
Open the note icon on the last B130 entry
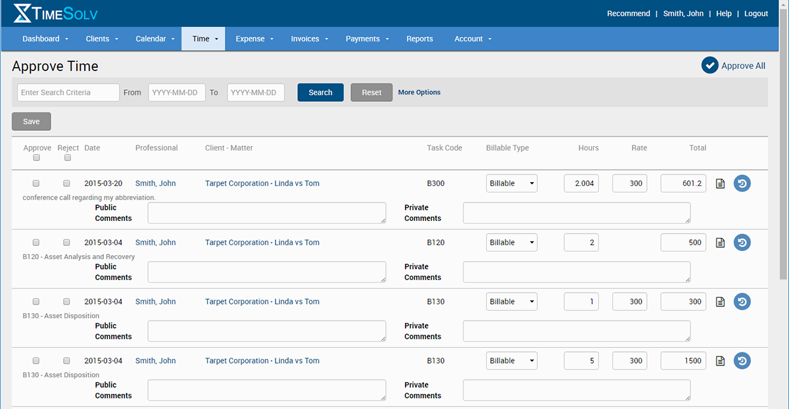pyautogui.click(x=720, y=360)
